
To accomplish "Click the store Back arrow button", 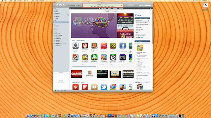I will (71, 9).
